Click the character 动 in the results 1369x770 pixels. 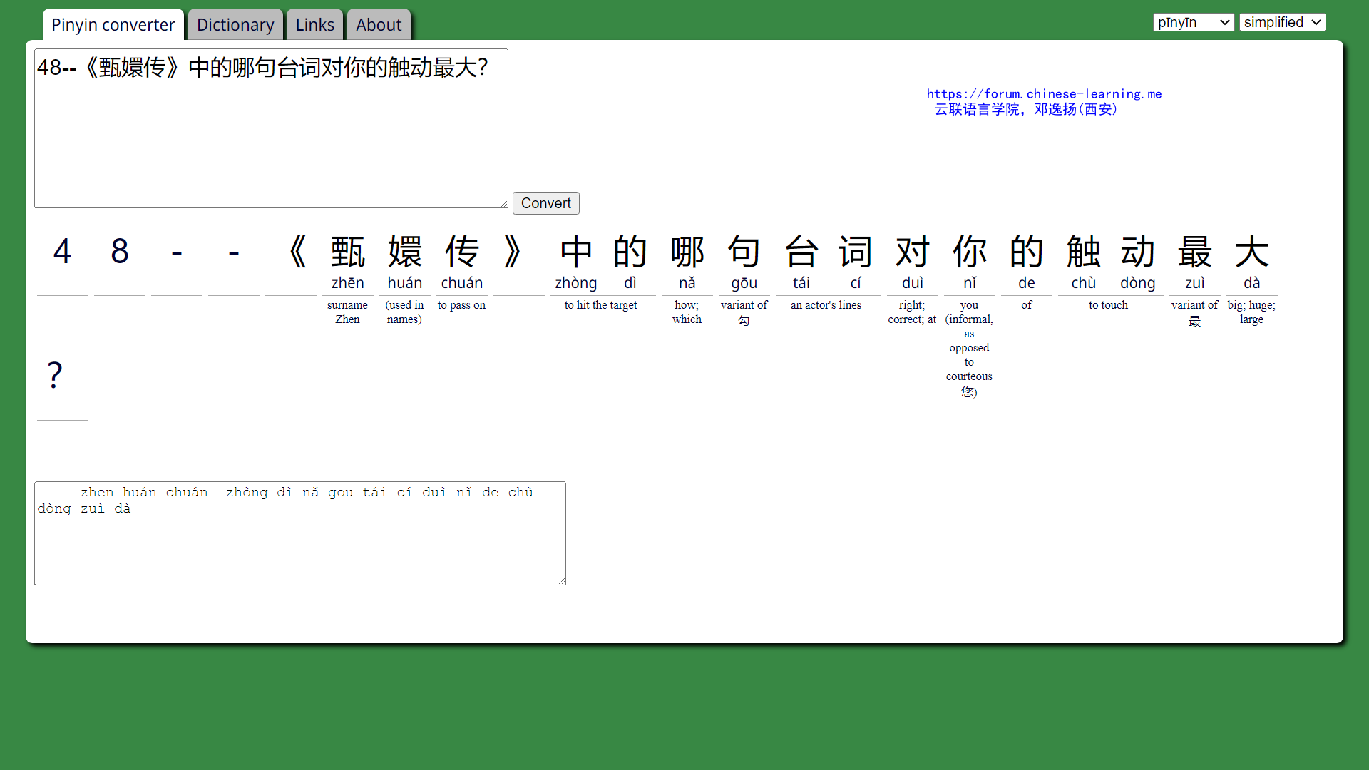tap(1138, 252)
